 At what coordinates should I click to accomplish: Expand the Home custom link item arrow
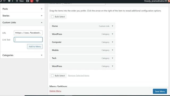pos(112,26)
